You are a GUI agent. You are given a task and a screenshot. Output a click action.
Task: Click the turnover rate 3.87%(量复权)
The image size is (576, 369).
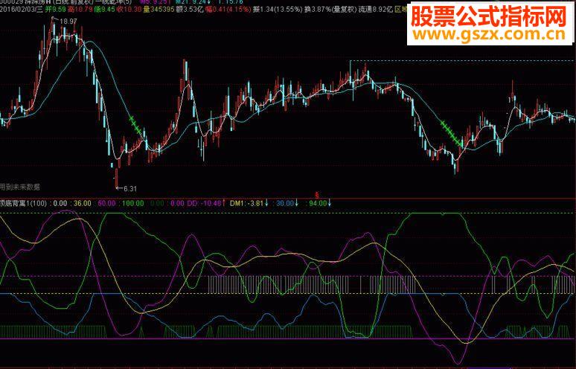(x=334, y=9)
